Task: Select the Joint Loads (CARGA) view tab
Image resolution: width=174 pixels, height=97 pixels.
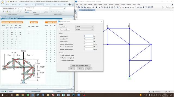Action: (x=87, y=10)
